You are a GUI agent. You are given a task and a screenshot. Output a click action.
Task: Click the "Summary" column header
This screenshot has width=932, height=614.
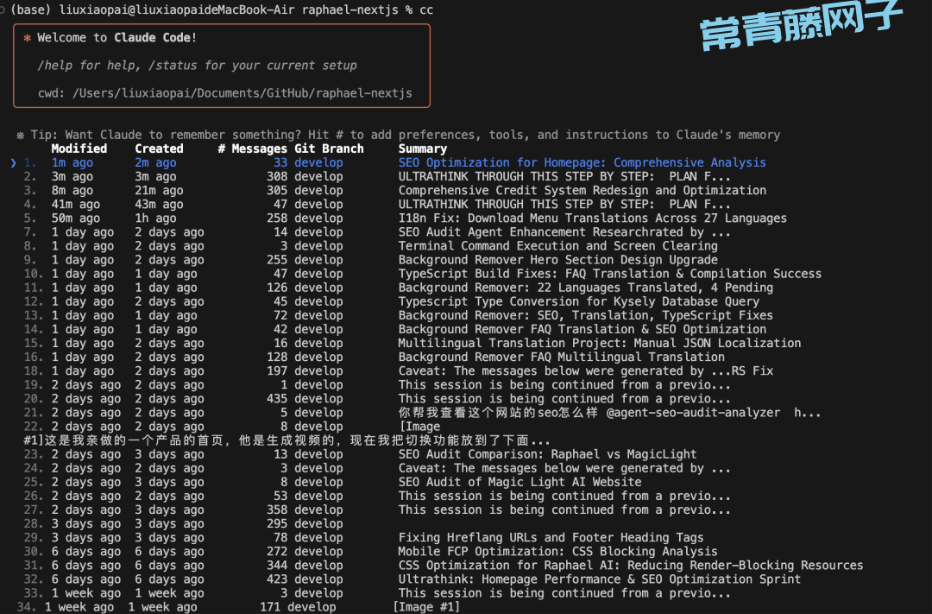coord(423,149)
